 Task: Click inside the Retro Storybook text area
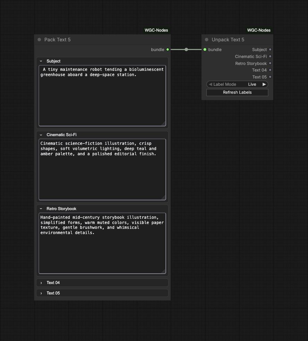(x=102, y=243)
